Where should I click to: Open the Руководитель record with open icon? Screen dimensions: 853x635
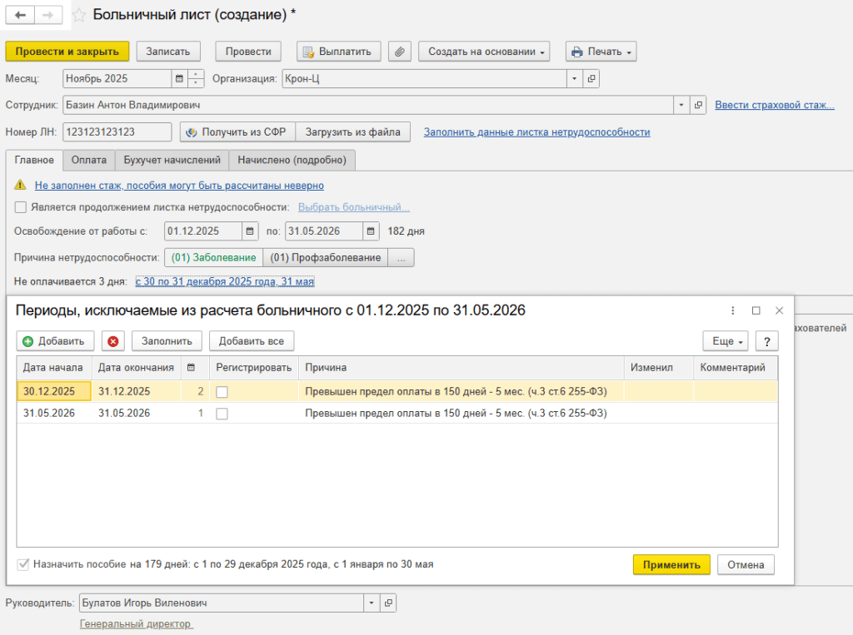pos(388,603)
